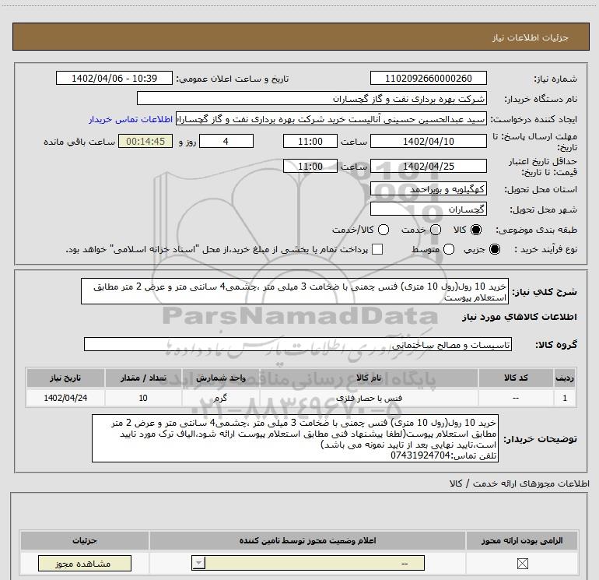Click the item name cell فنس یا حصار فلزی

point(369,398)
